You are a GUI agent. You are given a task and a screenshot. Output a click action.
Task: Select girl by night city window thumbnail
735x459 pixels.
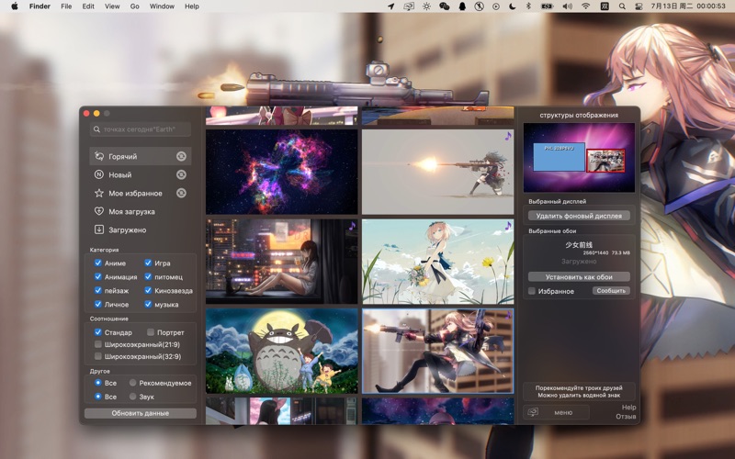(282, 262)
